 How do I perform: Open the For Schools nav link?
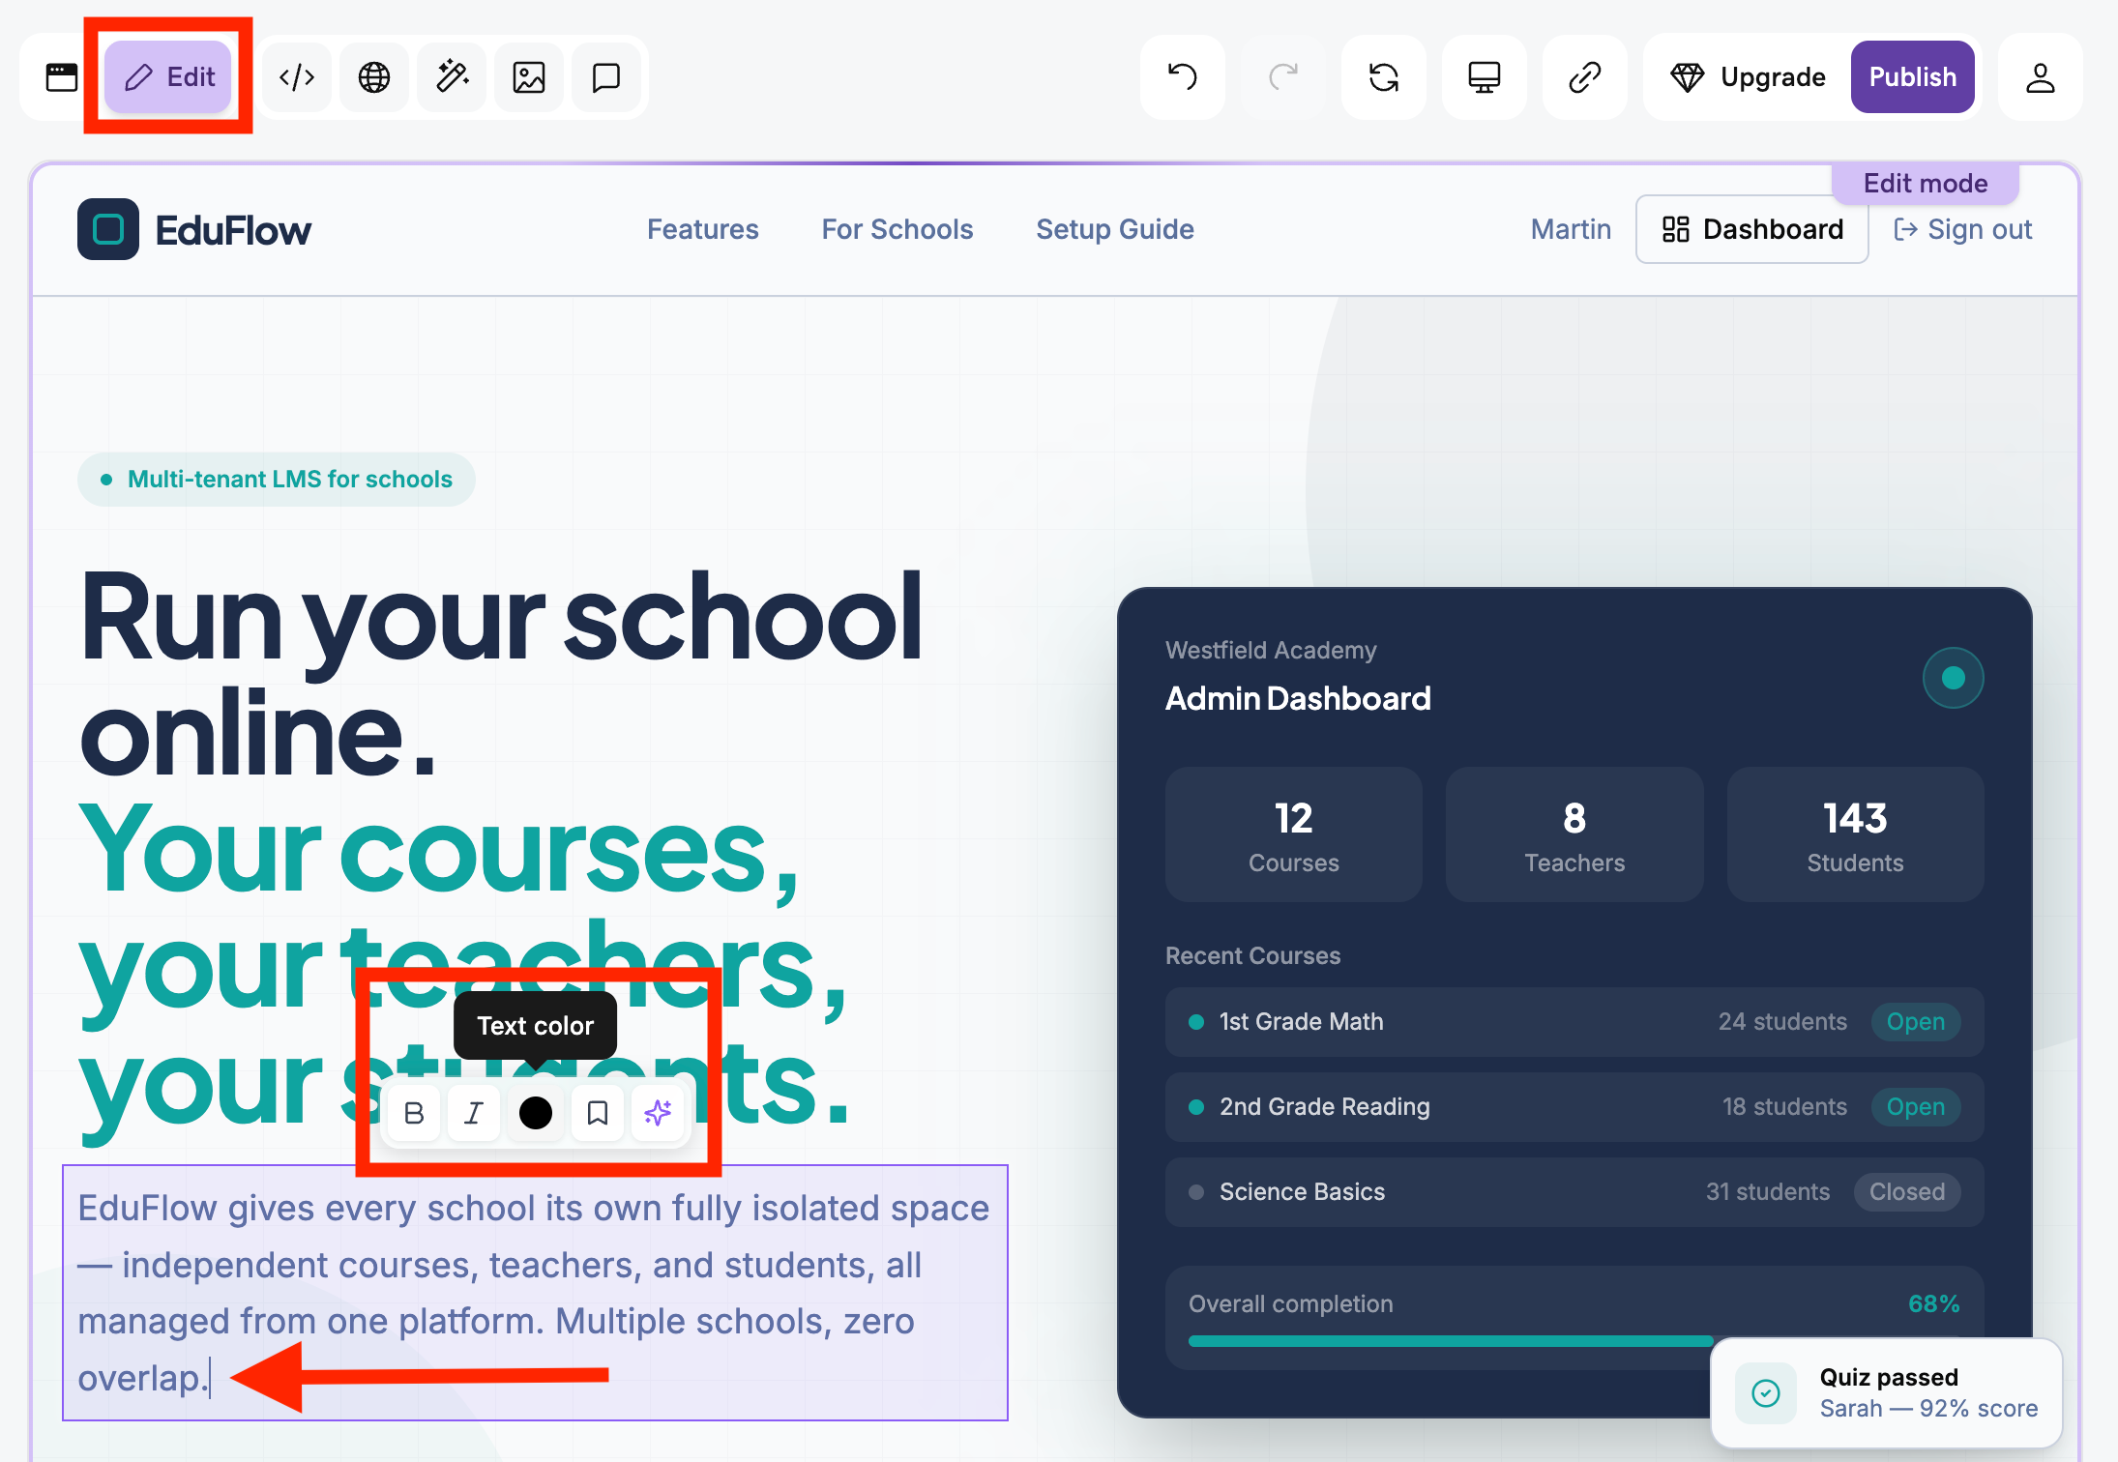coord(897,229)
